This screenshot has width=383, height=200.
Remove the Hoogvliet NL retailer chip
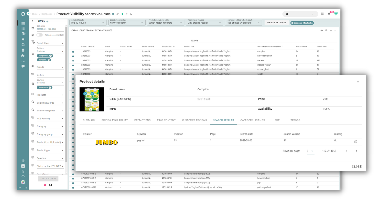(50, 56)
